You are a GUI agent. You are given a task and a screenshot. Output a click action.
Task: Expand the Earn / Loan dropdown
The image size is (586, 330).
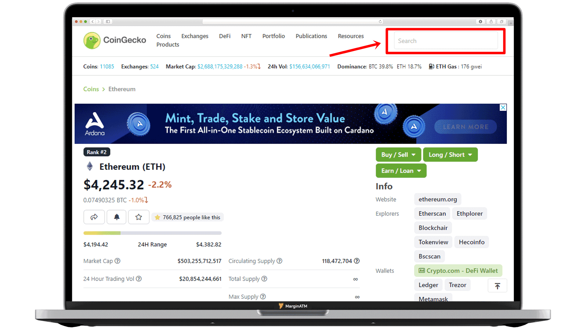[401, 170]
